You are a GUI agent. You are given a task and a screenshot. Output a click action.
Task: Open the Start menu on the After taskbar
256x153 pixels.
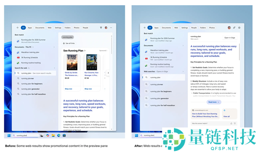pyautogui.click(x=137, y=136)
